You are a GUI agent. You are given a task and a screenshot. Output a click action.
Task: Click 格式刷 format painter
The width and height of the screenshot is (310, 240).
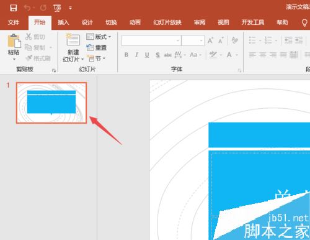(x=38, y=58)
